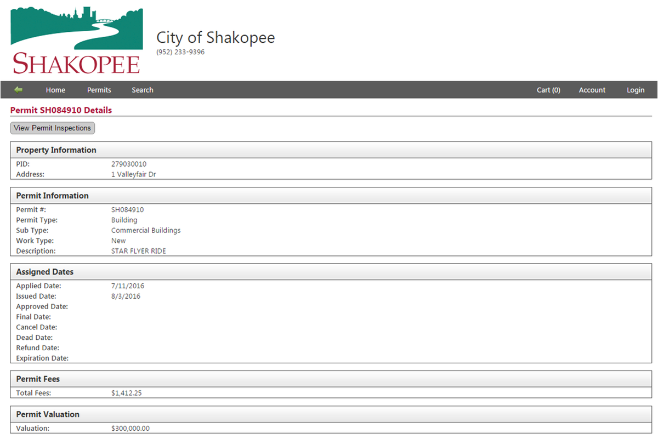Click the Issued Date label
The width and height of the screenshot is (658, 439).
point(36,296)
